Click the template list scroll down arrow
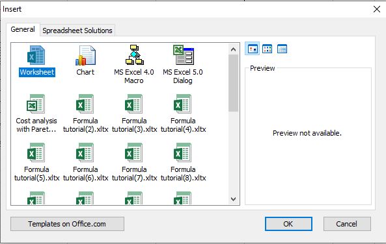386x244 pixels. click(x=234, y=199)
